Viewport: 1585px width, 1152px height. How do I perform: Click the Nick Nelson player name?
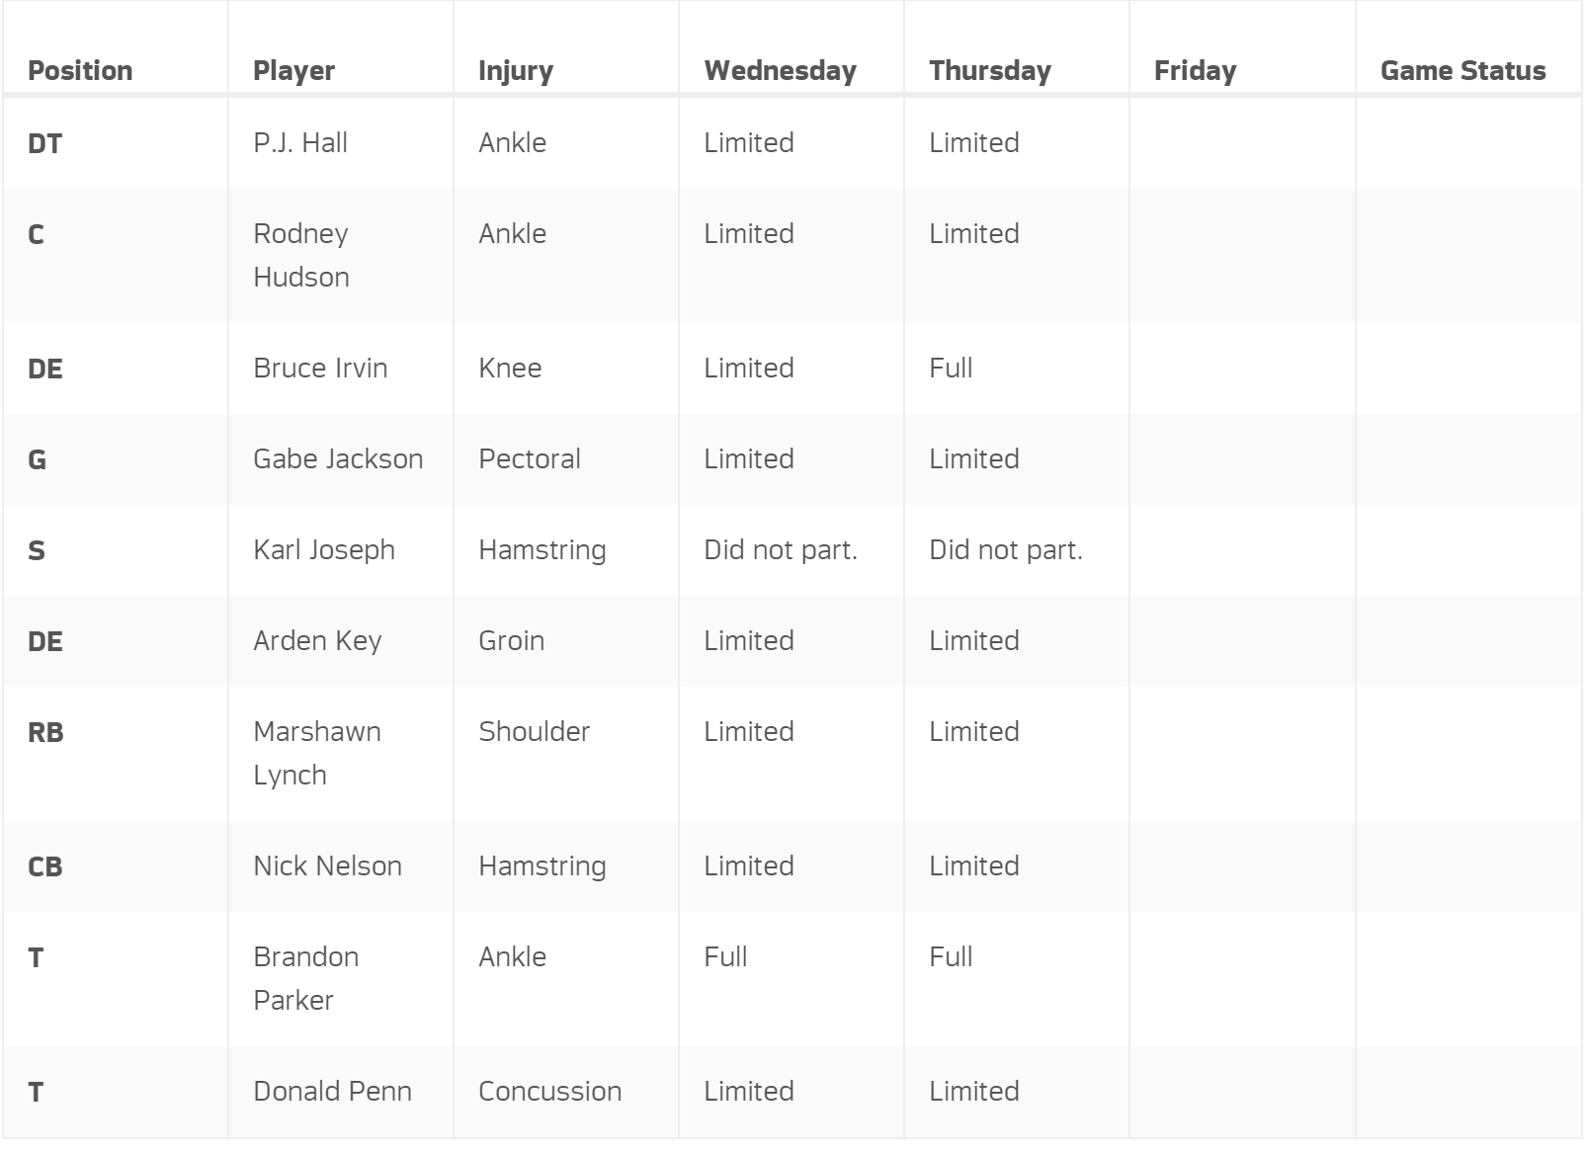327,866
